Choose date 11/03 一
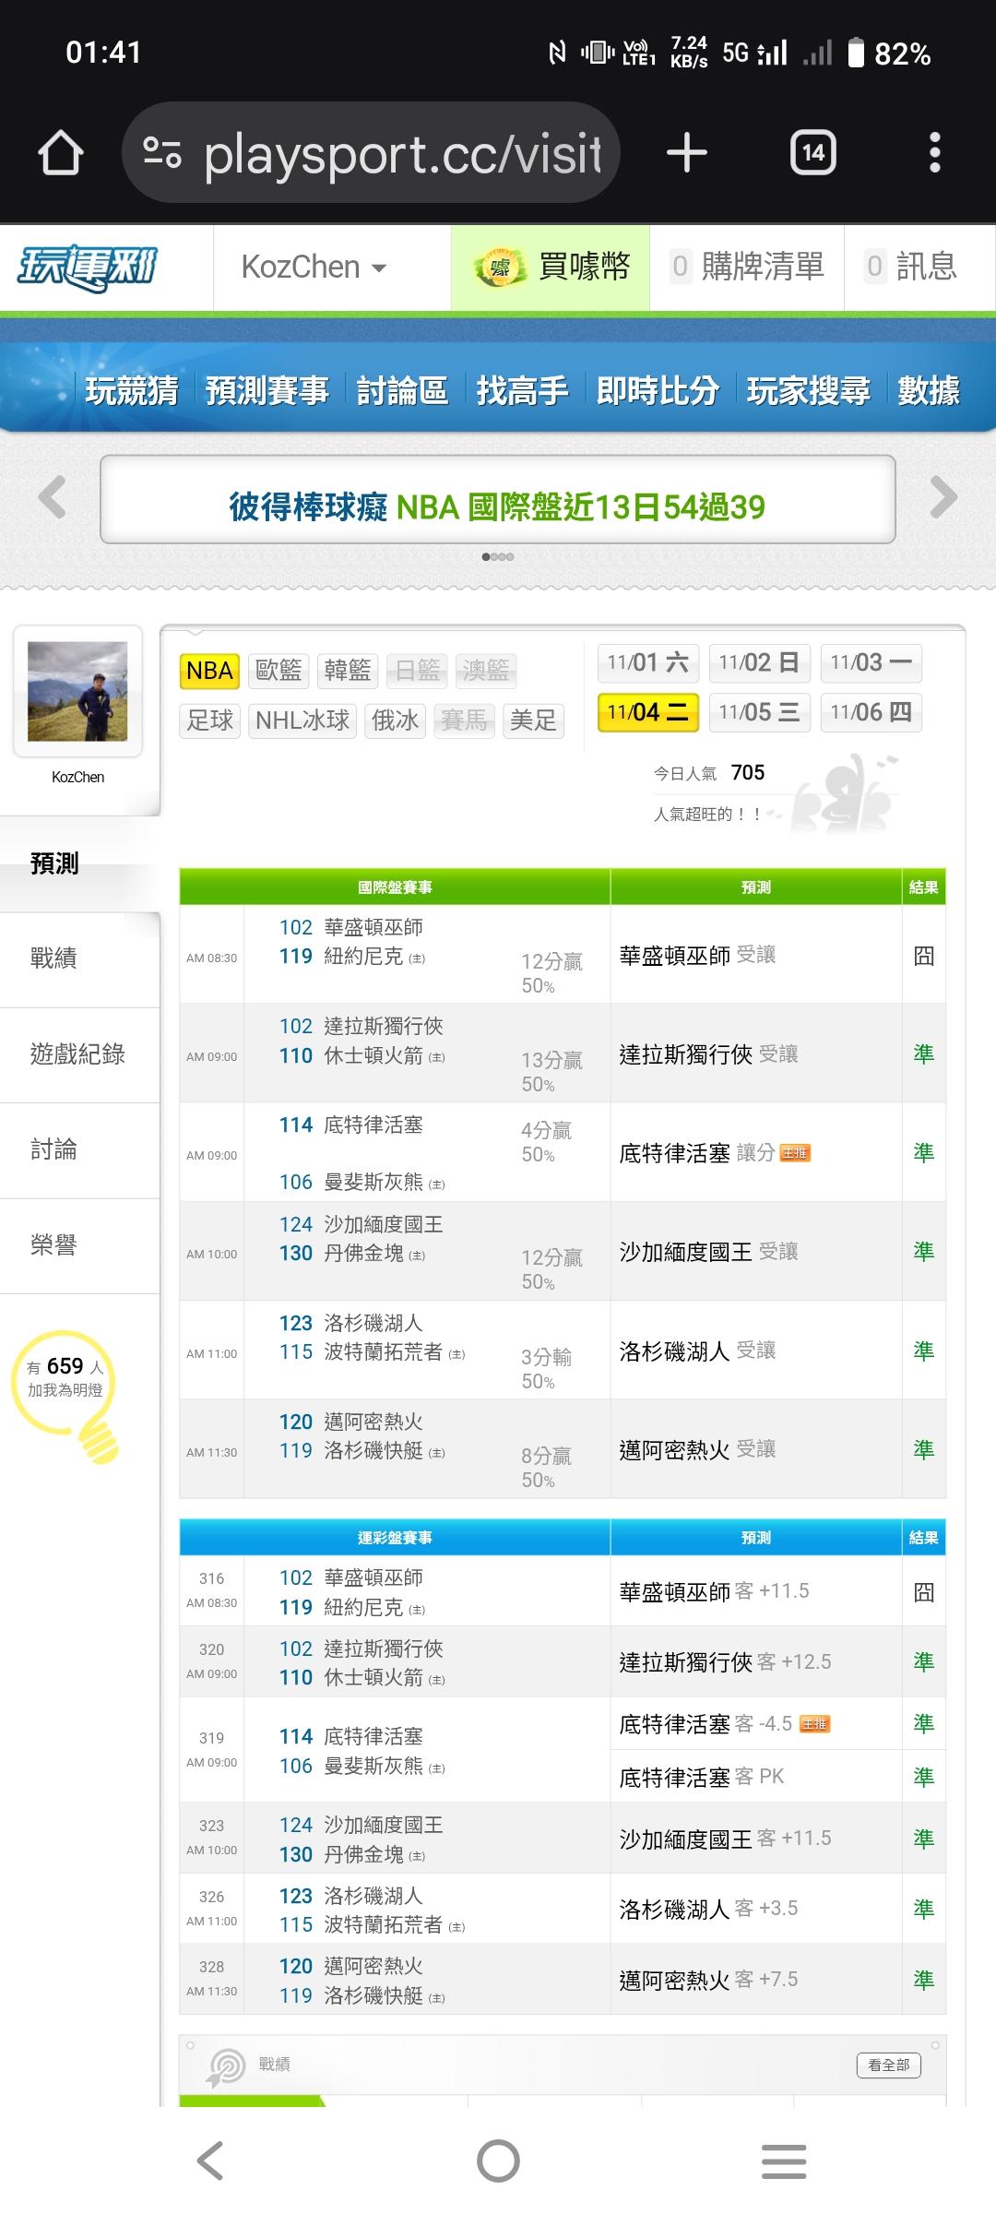 871,662
